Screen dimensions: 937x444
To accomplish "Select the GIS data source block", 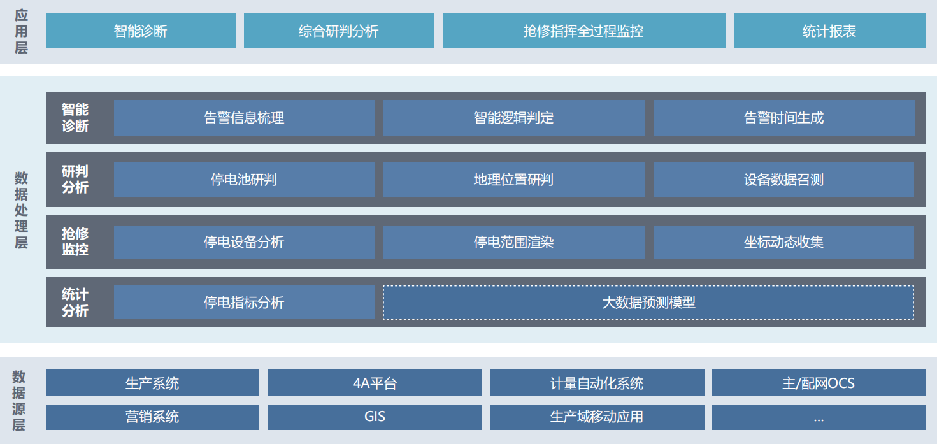I will pyautogui.click(x=375, y=417).
